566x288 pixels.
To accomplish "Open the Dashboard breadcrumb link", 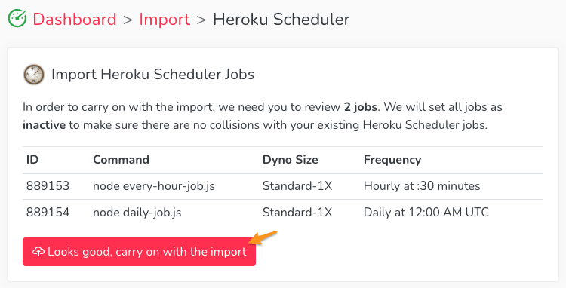I will coord(75,19).
